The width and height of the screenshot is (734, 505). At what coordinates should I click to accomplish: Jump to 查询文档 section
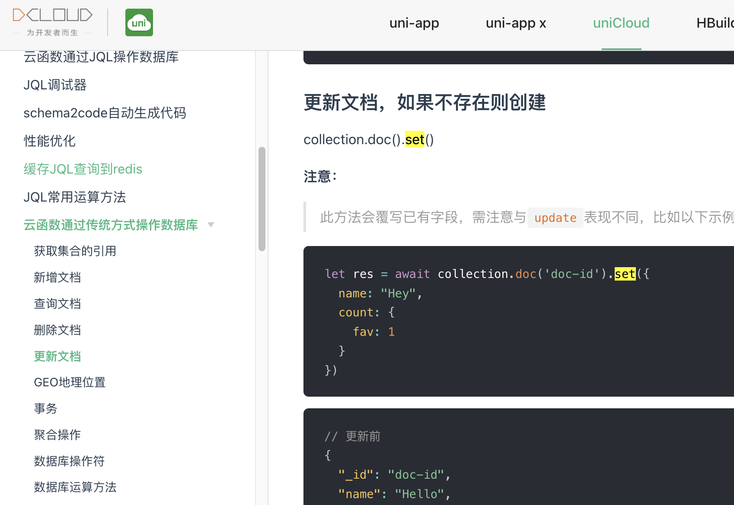pos(57,304)
